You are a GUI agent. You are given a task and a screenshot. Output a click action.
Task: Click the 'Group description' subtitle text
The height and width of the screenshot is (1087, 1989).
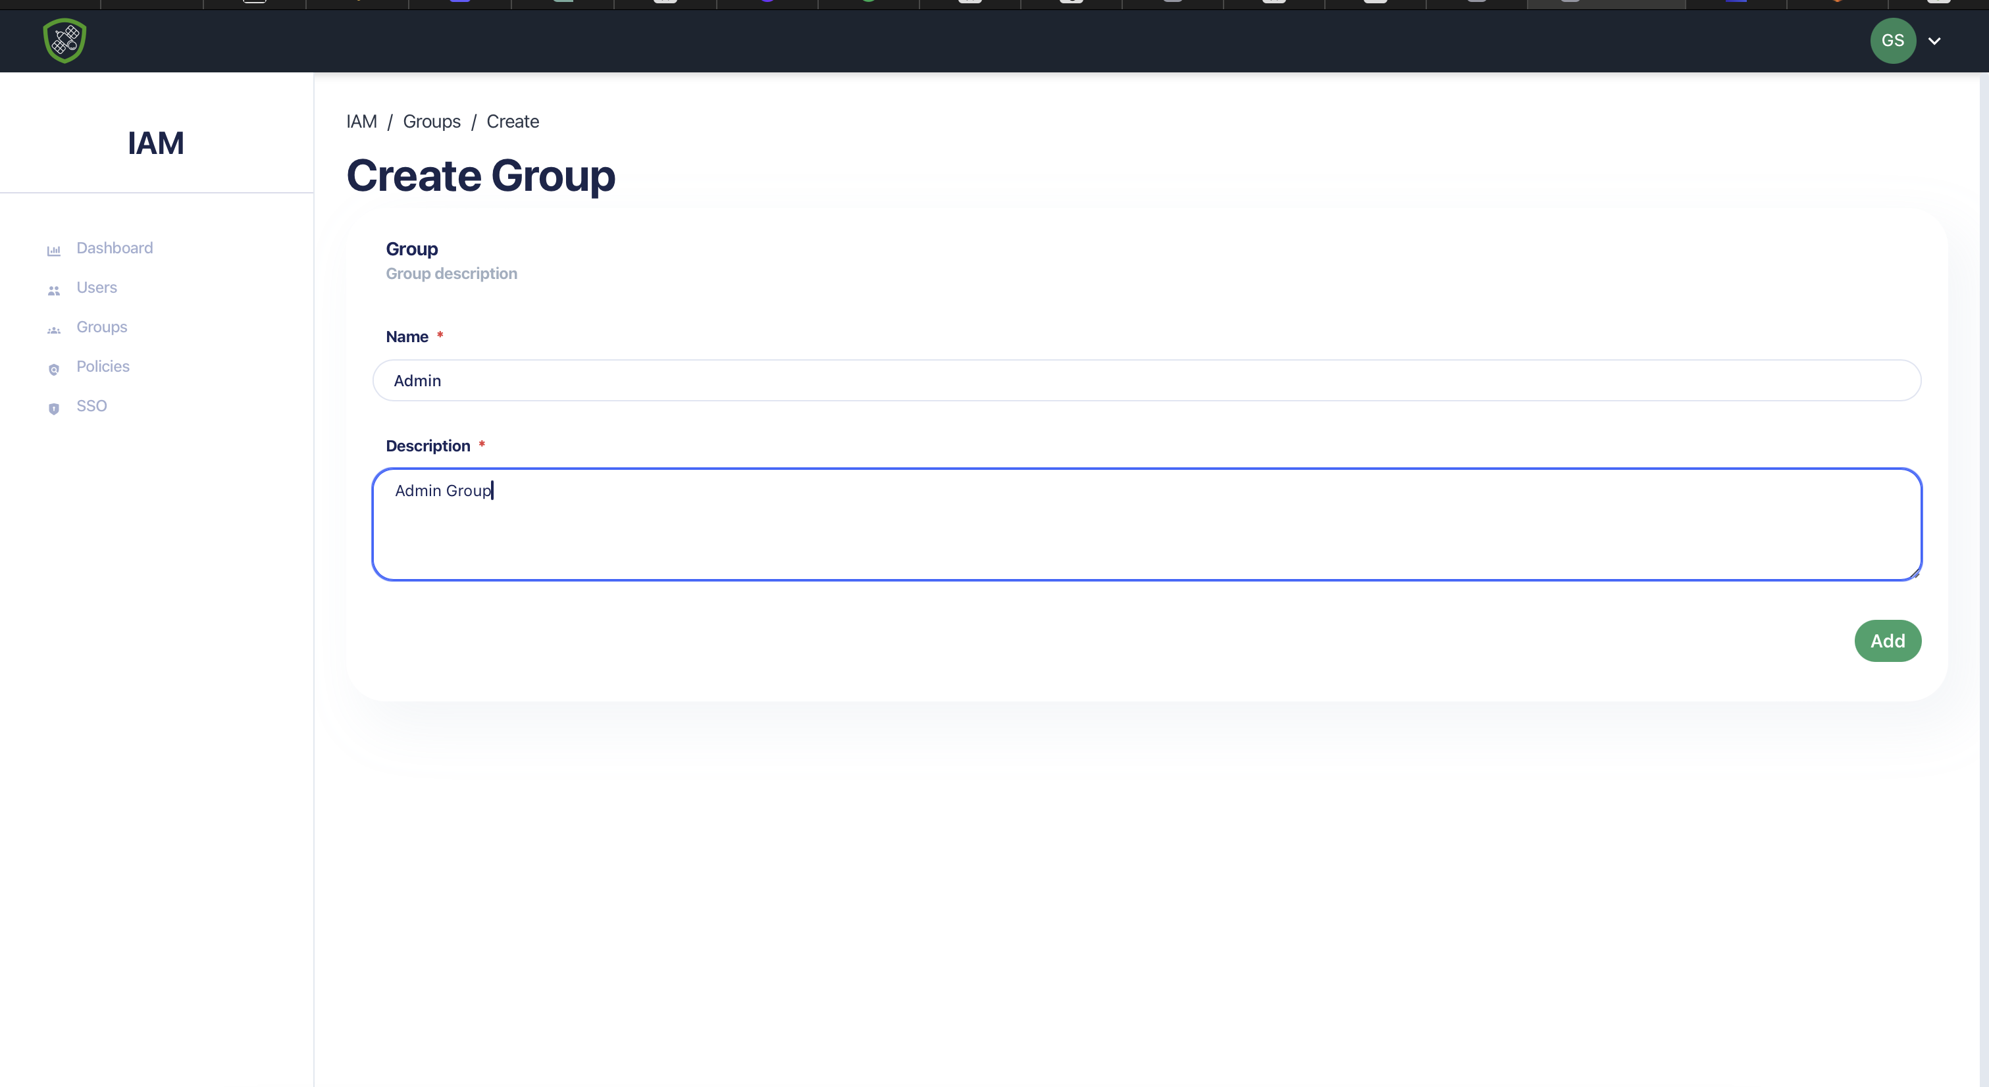[451, 274]
